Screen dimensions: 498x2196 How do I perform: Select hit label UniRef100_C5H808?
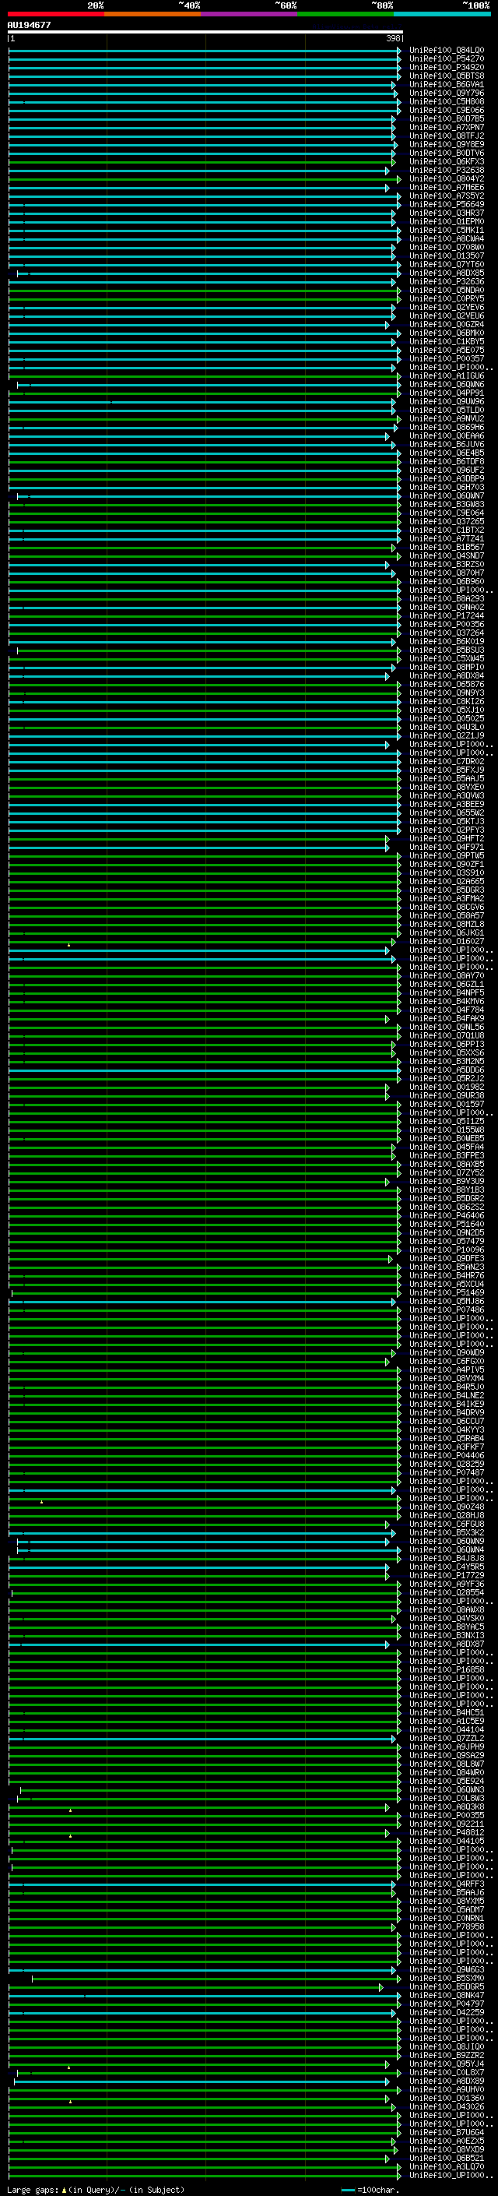click(x=447, y=101)
